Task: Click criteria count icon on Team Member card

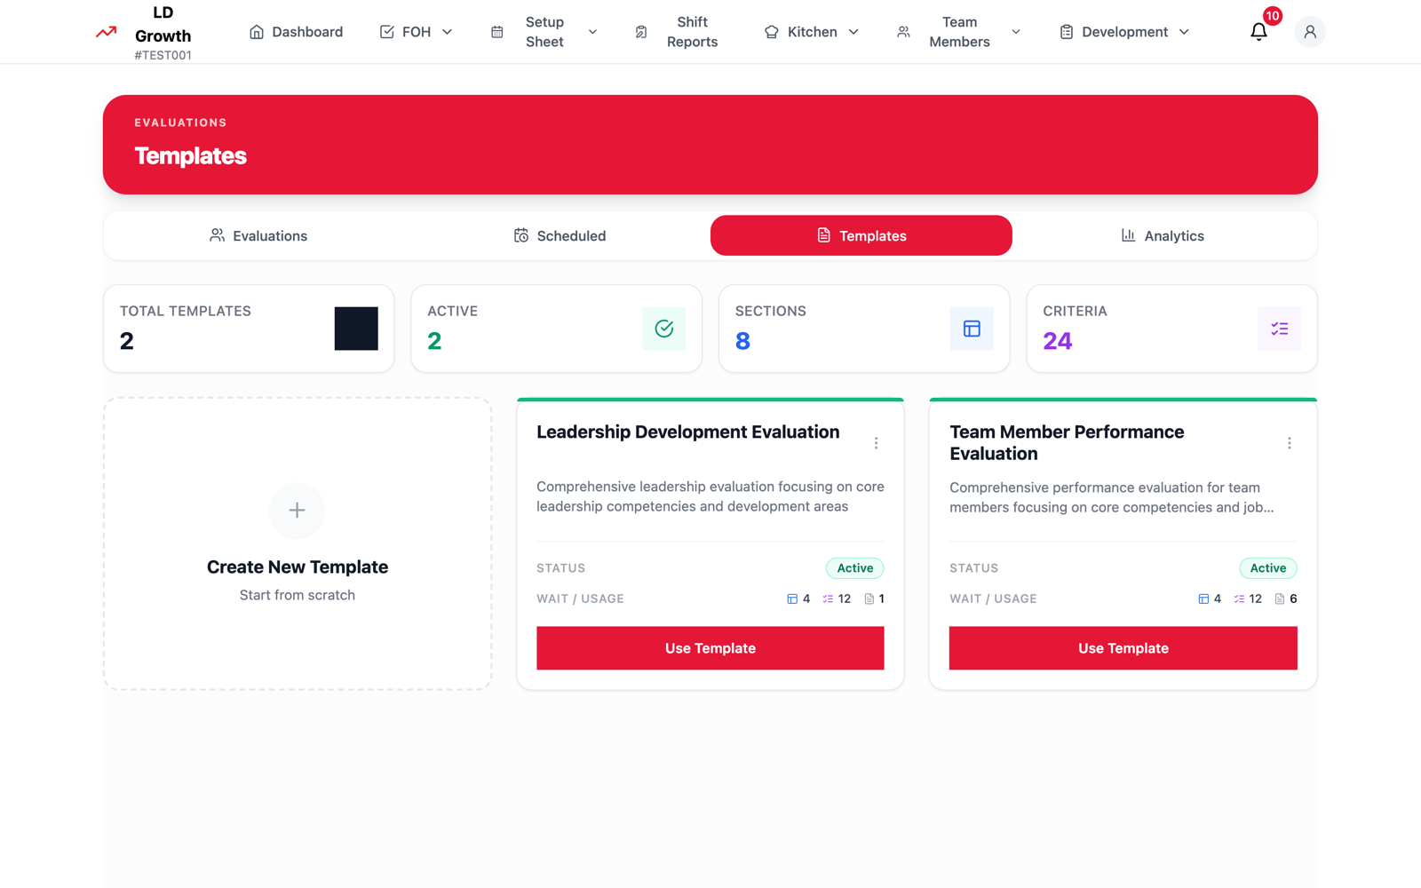Action: point(1239,599)
